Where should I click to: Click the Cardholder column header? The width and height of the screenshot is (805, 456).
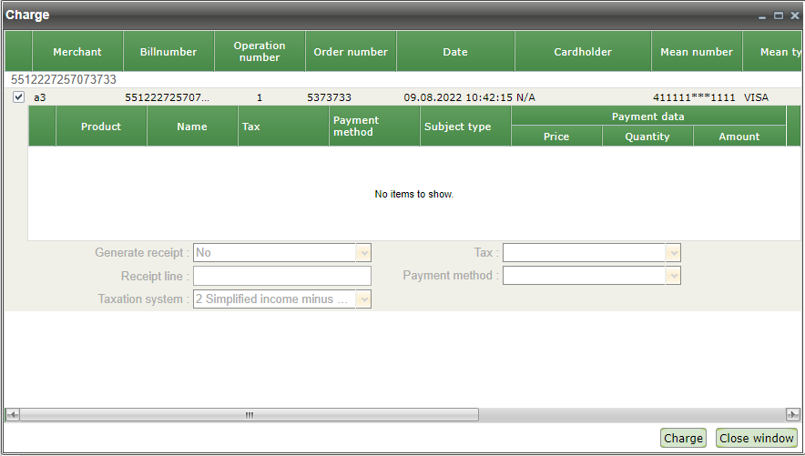[x=583, y=52]
